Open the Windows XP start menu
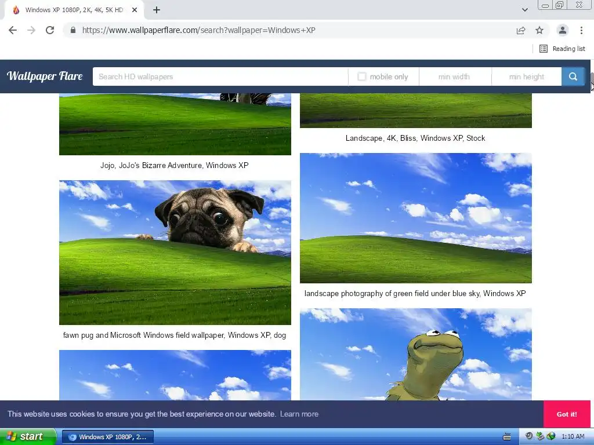 (x=28, y=437)
